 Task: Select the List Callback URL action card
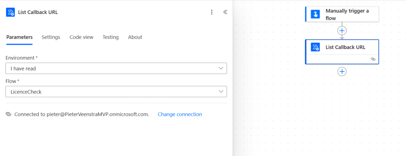[x=342, y=52]
